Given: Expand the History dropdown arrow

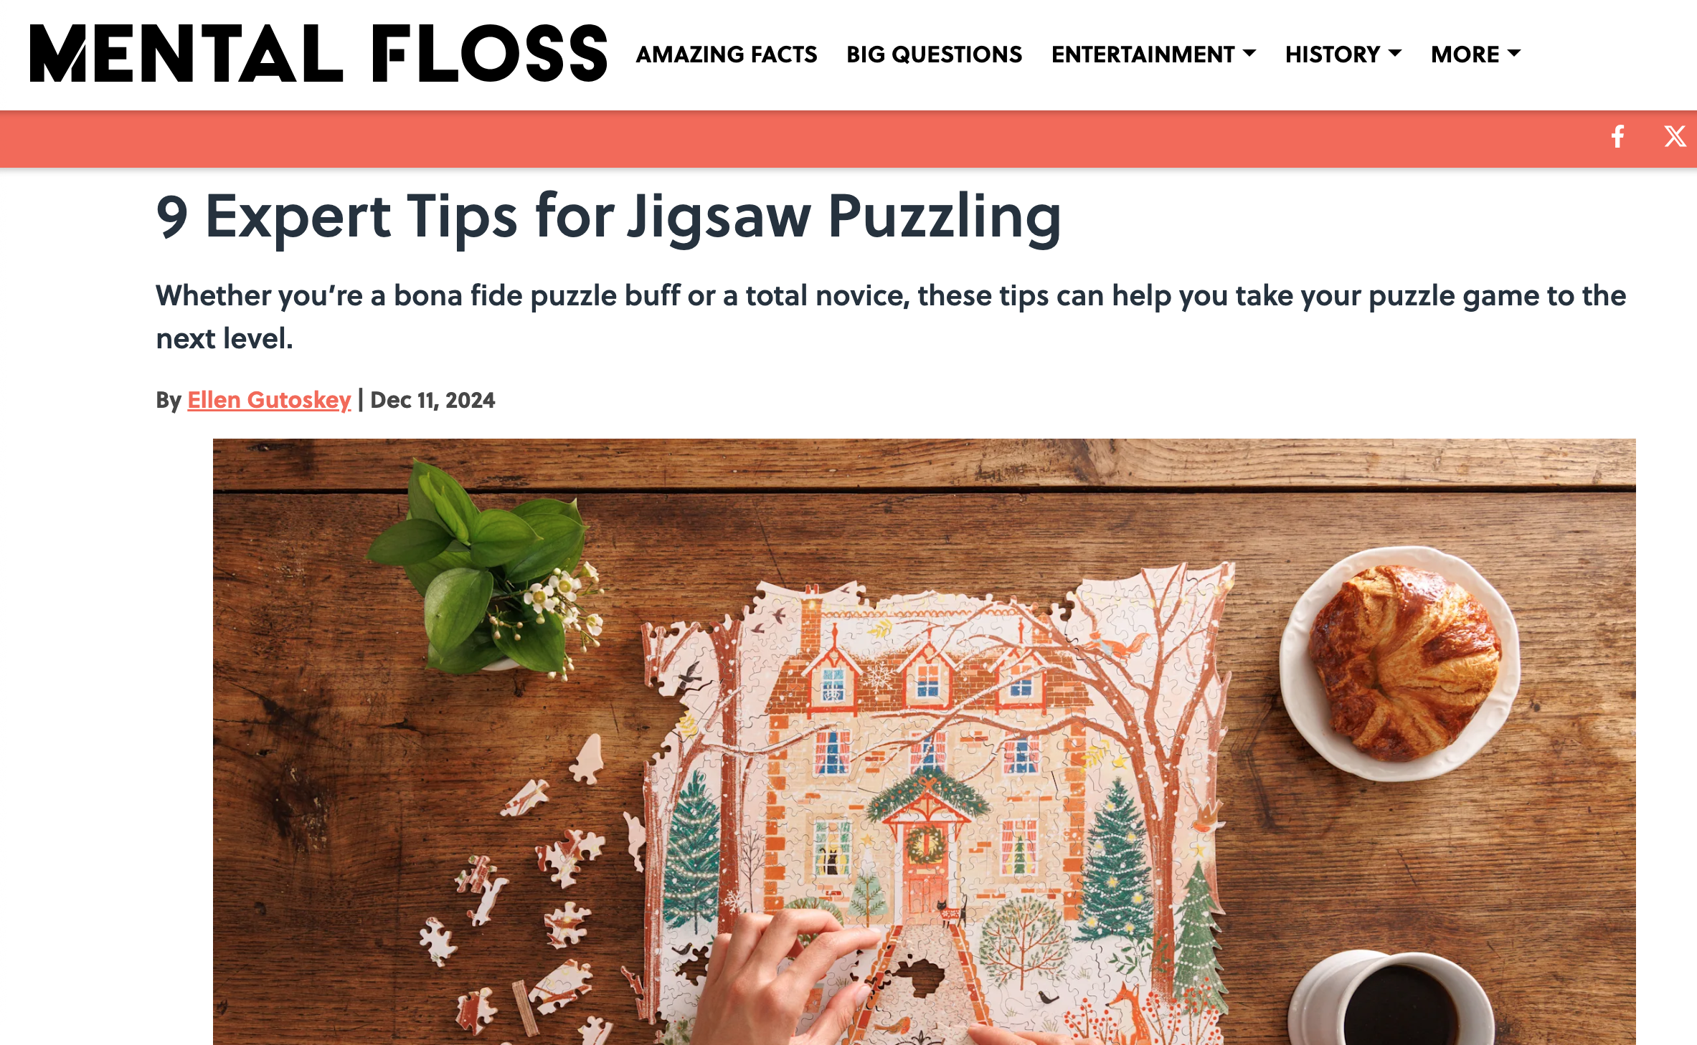Looking at the screenshot, I should [x=1395, y=53].
